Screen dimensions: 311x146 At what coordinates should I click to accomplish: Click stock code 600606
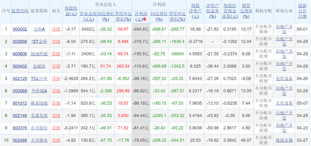[20, 54]
